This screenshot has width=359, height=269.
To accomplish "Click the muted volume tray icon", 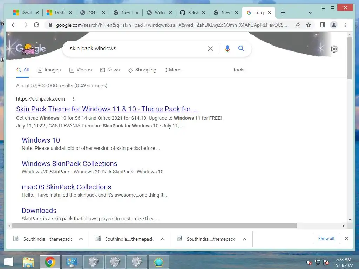I will click(309, 262).
